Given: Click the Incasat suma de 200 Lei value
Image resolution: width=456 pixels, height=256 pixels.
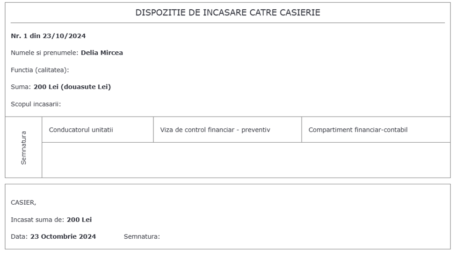Looking at the screenshot, I should tap(79, 220).
